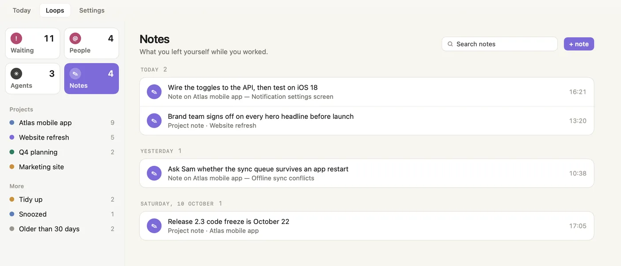Click count 9 beside Atlas mobile app
This screenshot has height=266, width=621.
pos(113,123)
